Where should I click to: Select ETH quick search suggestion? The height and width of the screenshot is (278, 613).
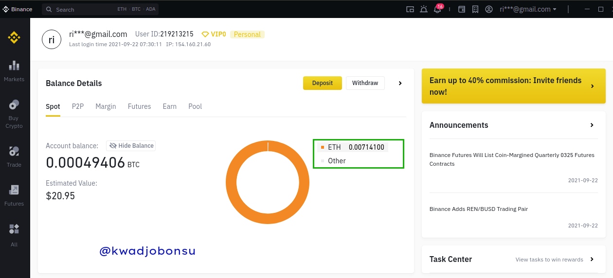coord(122,9)
